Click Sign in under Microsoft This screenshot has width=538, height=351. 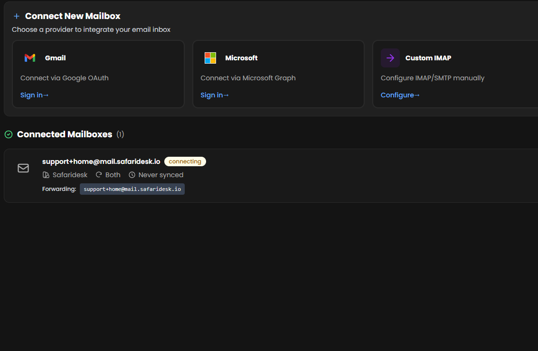point(214,95)
